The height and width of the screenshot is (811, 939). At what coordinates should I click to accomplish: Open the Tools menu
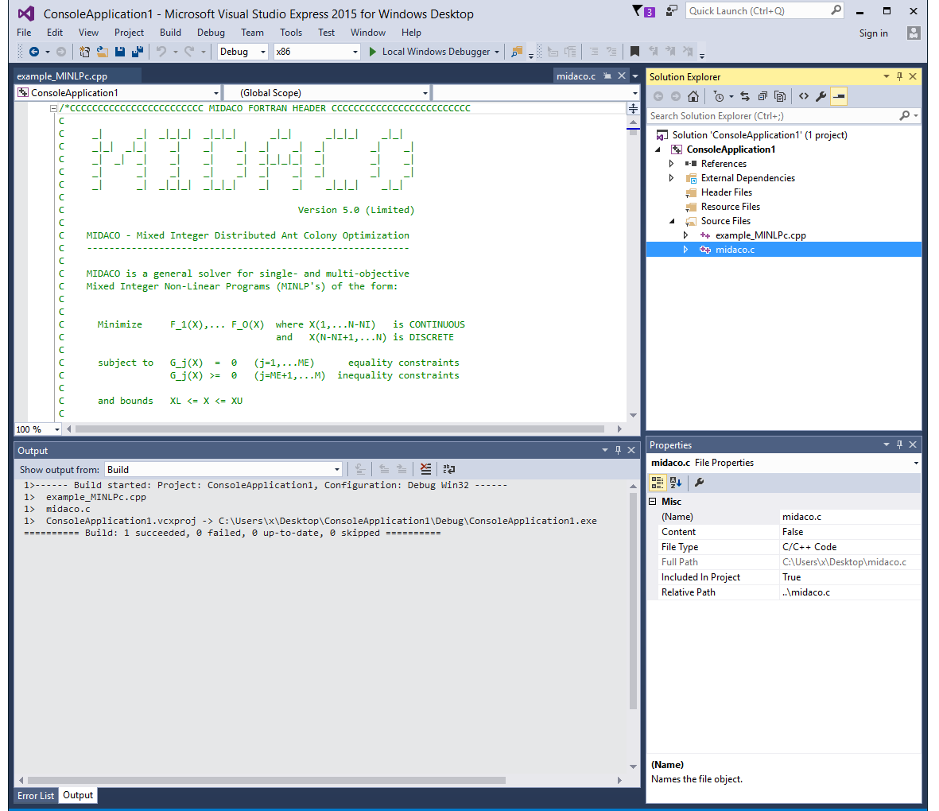[x=291, y=33]
